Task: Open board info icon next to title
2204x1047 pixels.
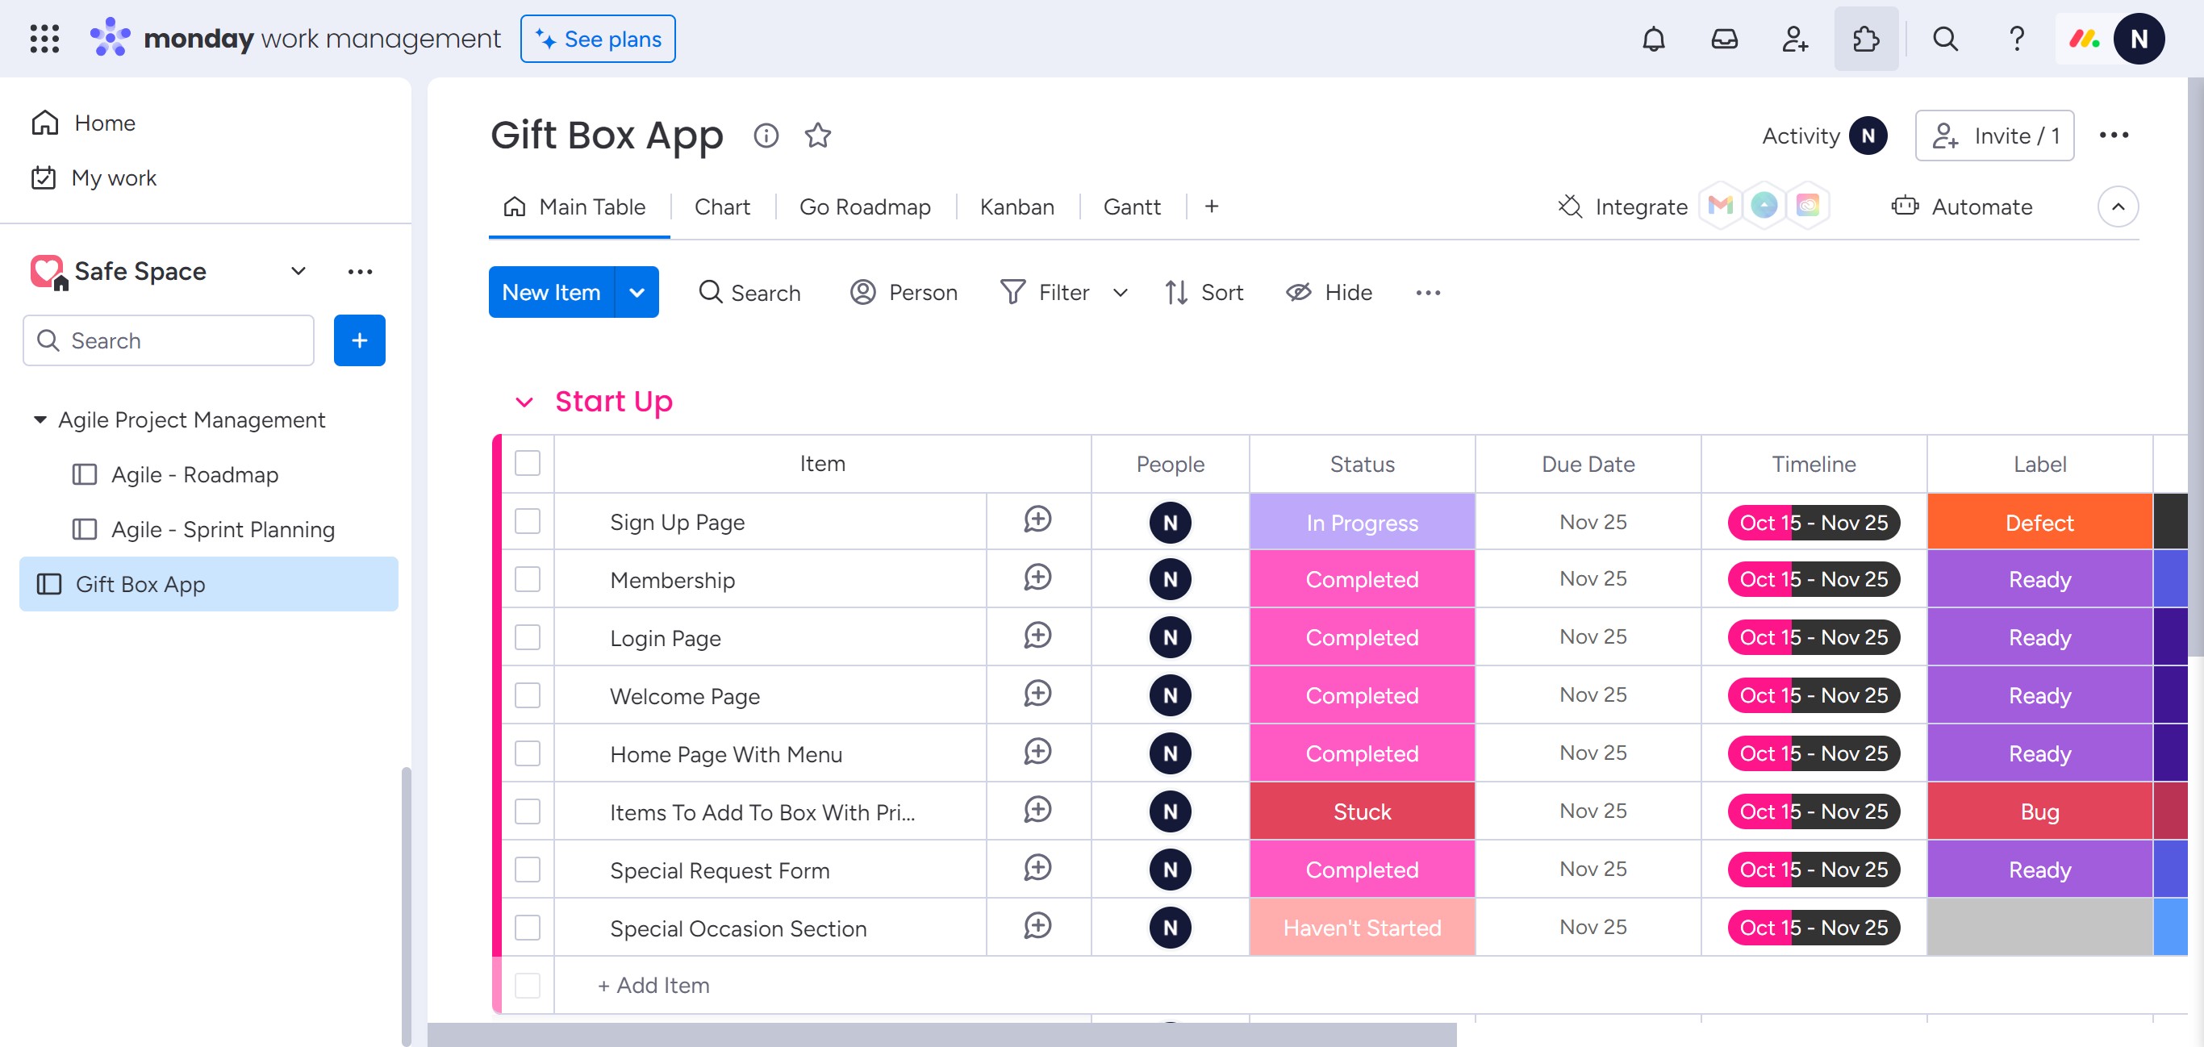Action: point(766,136)
